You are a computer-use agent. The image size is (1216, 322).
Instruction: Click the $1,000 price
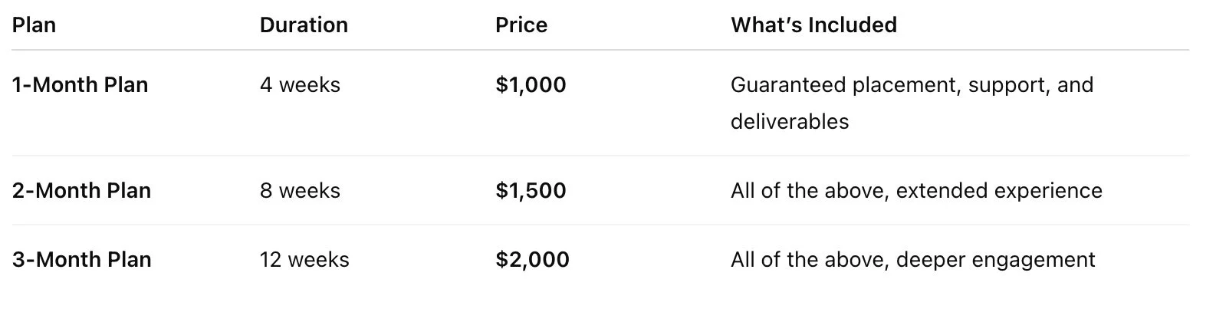pos(531,84)
